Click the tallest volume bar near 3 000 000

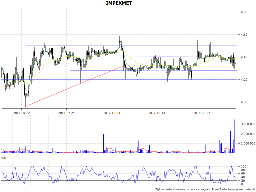(x=234, y=136)
